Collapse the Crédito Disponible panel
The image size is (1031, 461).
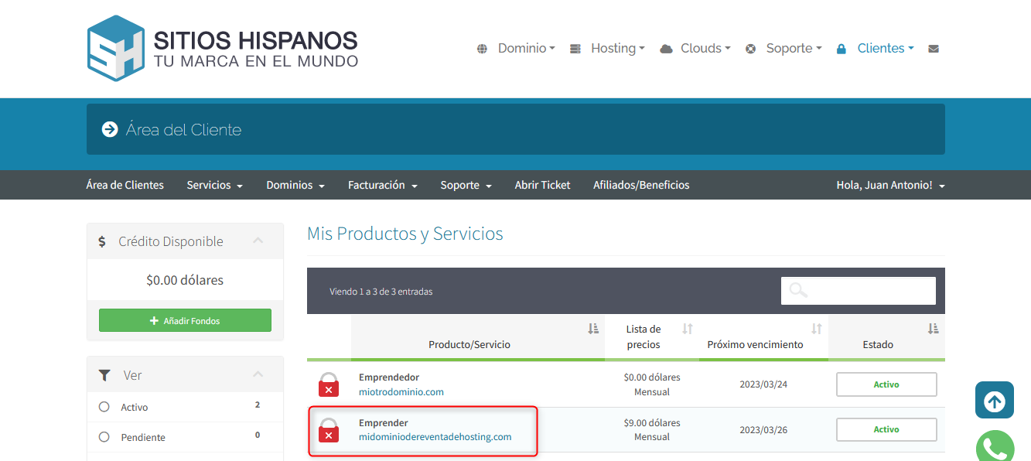258,241
